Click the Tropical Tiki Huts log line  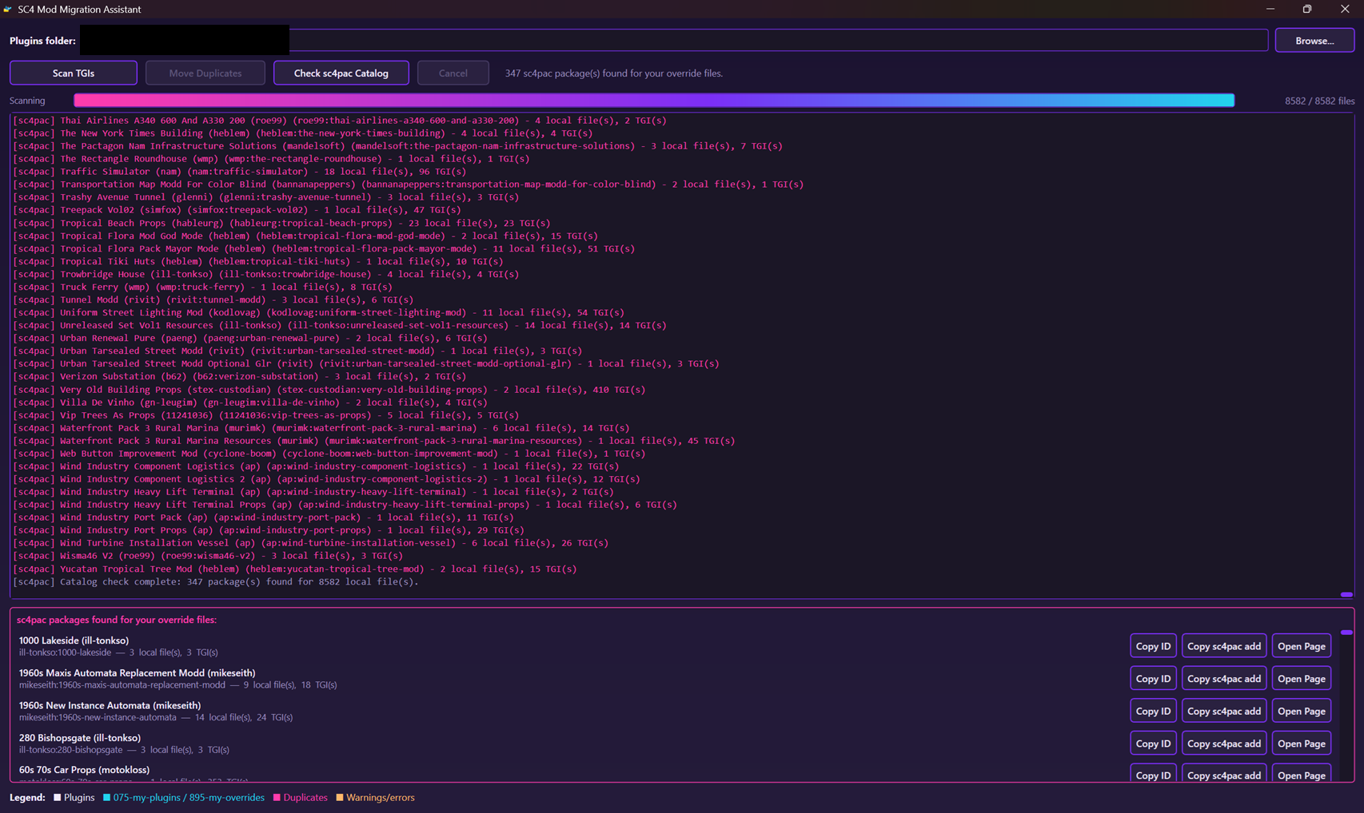(x=257, y=262)
